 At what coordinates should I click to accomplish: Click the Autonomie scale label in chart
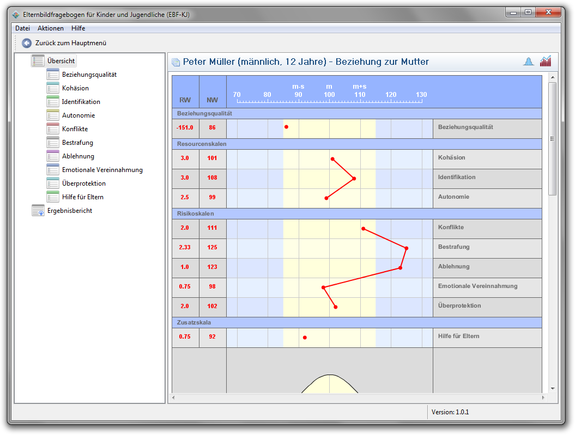click(x=453, y=197)
